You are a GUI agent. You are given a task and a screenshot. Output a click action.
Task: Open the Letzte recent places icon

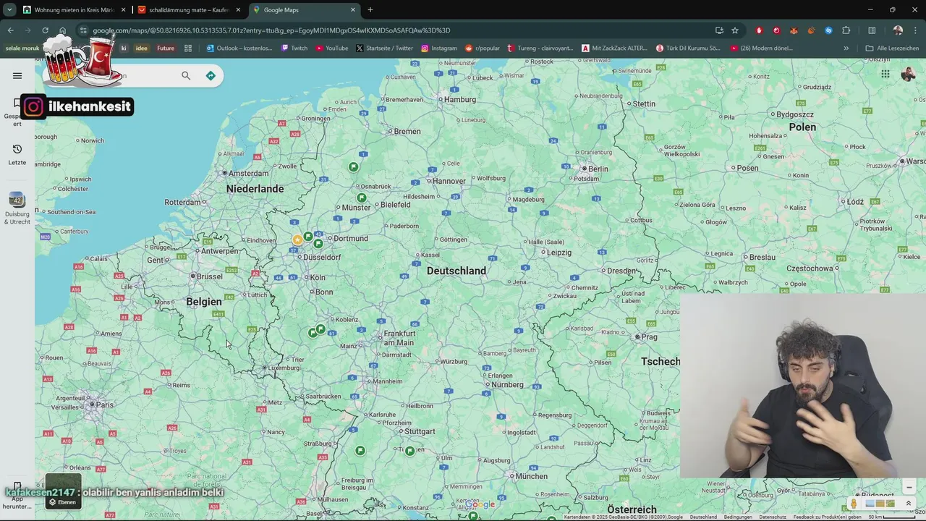(x=17, y=153)
